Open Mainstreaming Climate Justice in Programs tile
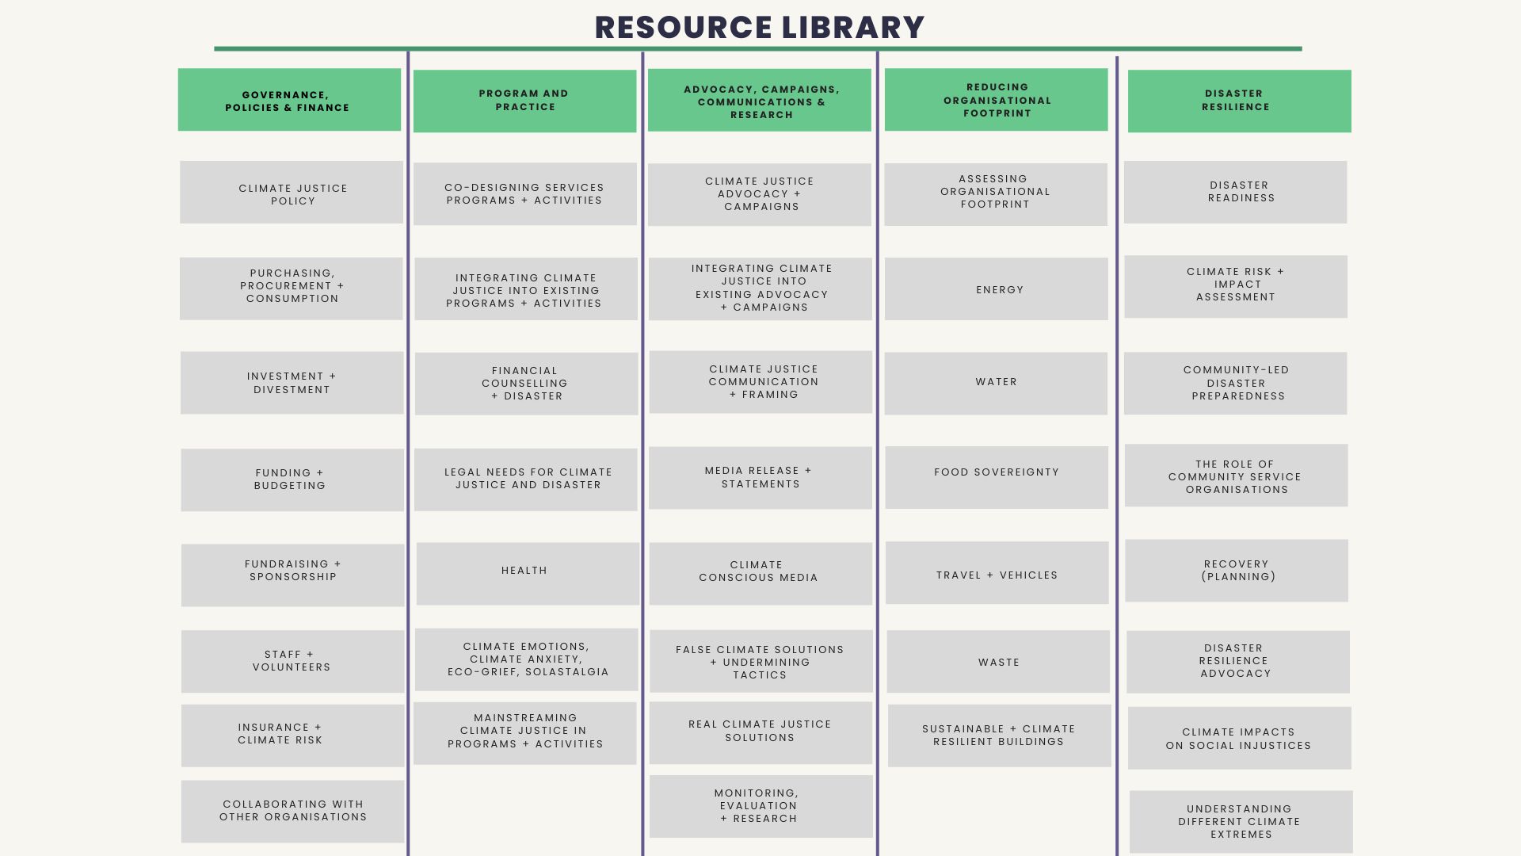Viewport: 1521px width, 856px height. (525, 734)
